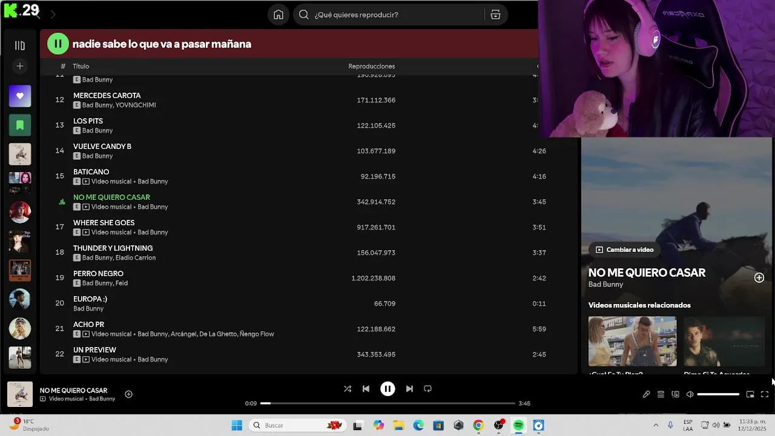Open Google Chrome from the taskbar
Screen dimensions: 775x436
click(x=478, y=425)
